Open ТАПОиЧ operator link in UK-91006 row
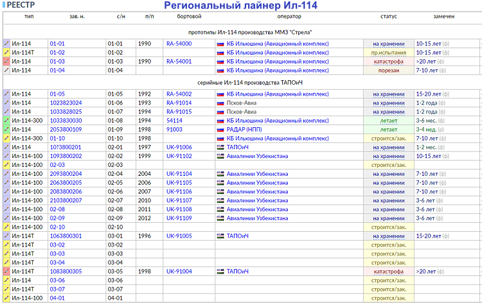Screen dimensions: 482x303 pos(238,148)
